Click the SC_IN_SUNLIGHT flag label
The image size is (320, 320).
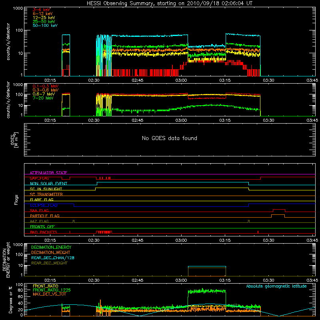coord(46,189)
